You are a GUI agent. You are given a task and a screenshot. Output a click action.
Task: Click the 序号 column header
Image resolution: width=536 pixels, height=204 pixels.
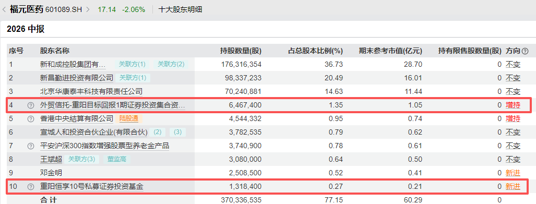pos(16,51)
